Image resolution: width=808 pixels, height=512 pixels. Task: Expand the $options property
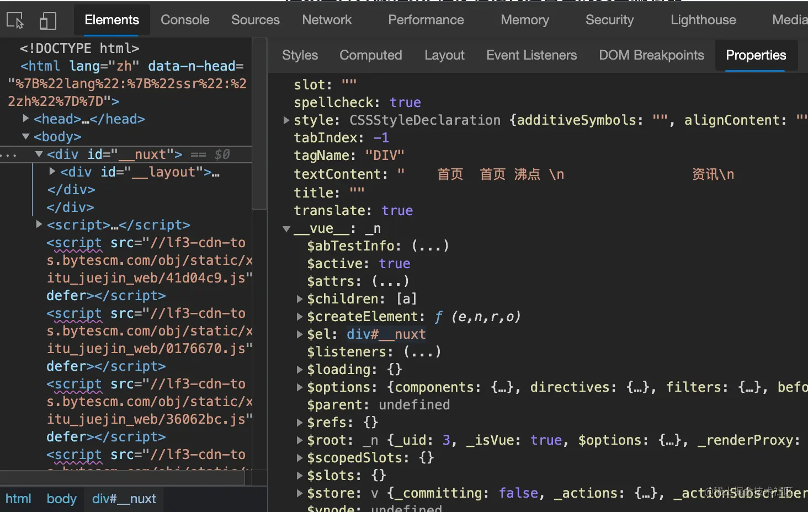coord(300,387)
